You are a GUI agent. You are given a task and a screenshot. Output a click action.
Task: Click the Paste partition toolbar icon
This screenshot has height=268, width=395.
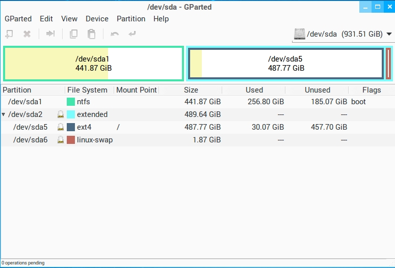coord(91,34)
